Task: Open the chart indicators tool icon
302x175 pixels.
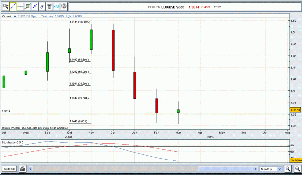Action: tap(28, 7)
